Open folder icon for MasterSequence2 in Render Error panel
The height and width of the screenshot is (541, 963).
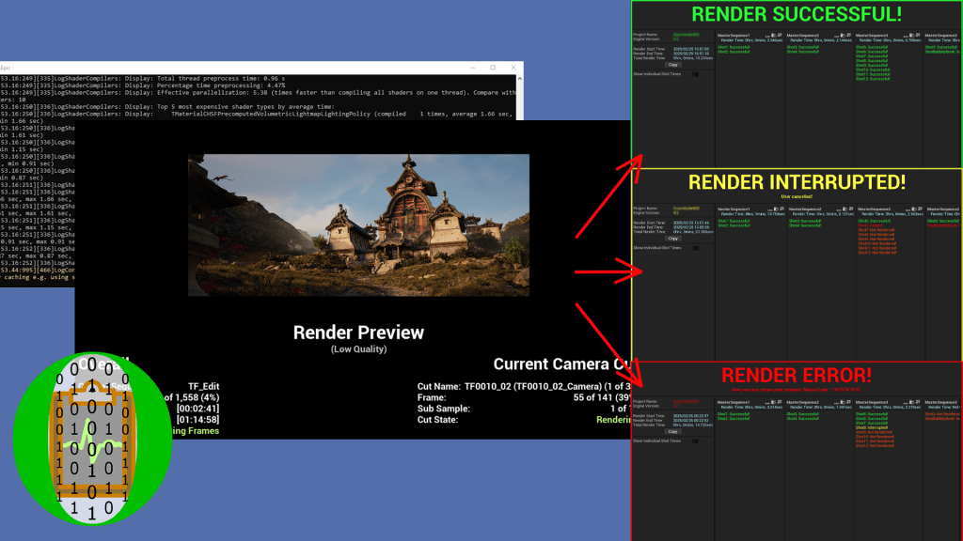[x=841, y=402]
